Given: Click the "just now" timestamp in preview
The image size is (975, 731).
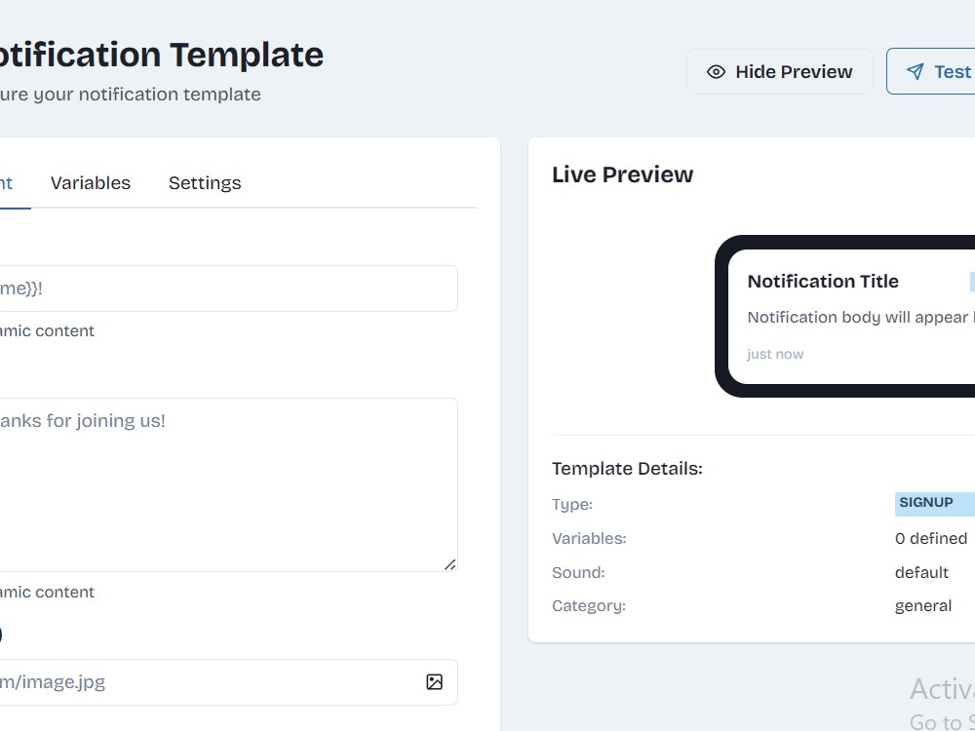Looking at the screenshot, I should point(775,355).
